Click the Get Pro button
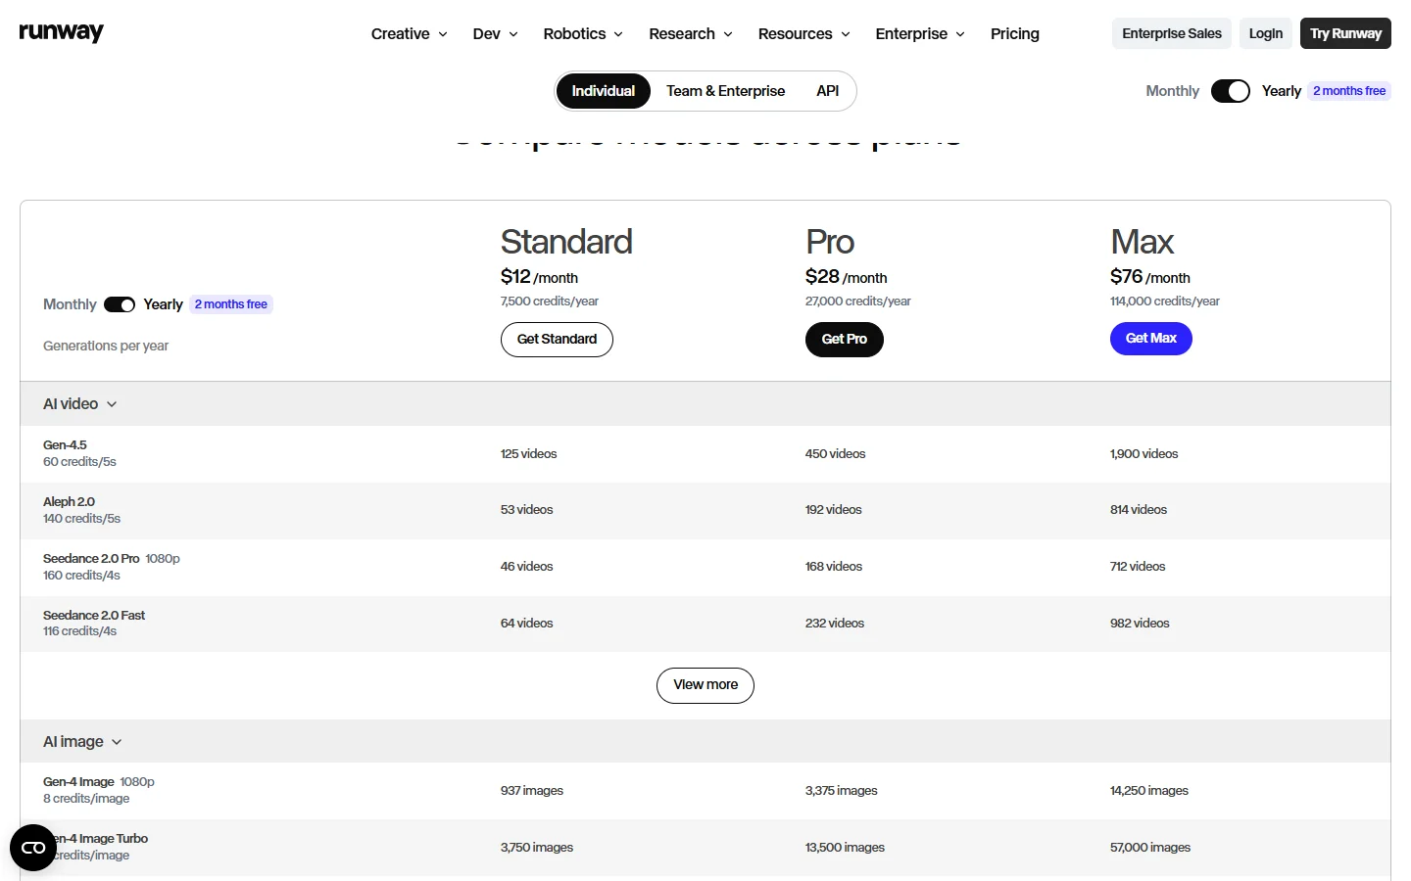This screenshot has width=1411, height=881. [x=844, y=339]
